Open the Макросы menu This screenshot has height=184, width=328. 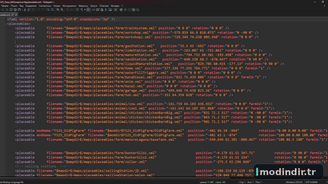point(83,6)
